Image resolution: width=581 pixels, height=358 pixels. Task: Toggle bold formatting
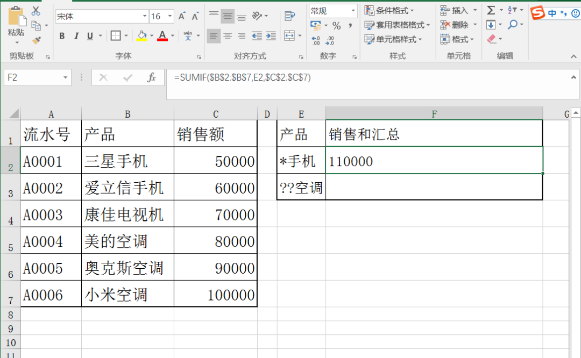(x=62, y=36)
